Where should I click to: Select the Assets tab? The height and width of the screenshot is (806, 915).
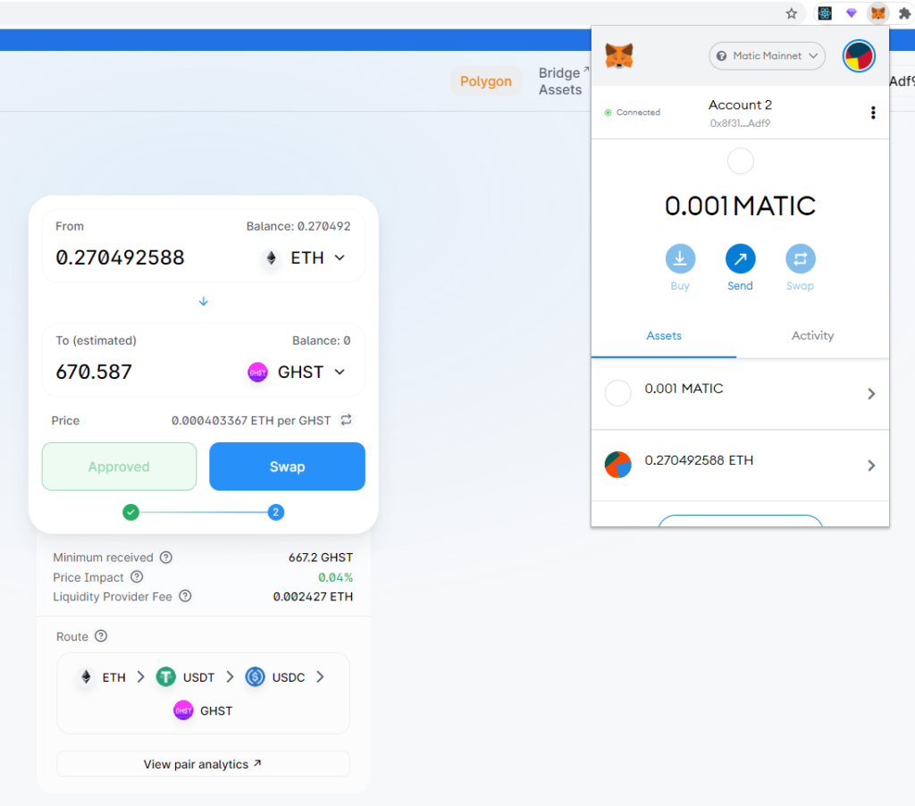[x=664, y=336]
